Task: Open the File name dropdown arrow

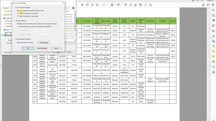Action: (74, 40)
